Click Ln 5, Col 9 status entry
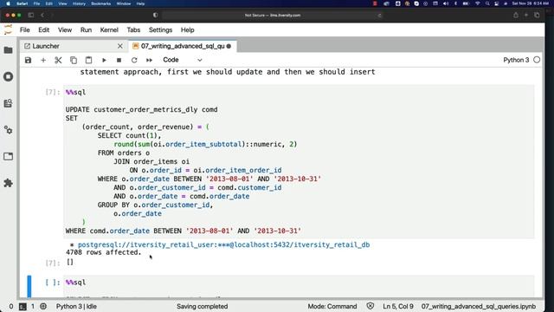The height and width of the screenshot is (312, 554). pyautogui.click(x=398, y=306)
